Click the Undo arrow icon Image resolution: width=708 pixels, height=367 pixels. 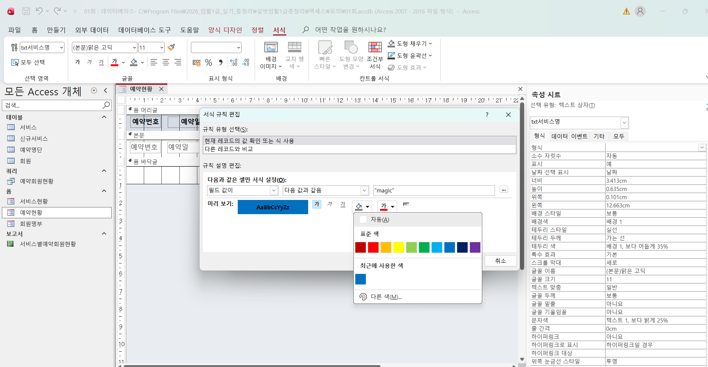click(x=39, y=11)
